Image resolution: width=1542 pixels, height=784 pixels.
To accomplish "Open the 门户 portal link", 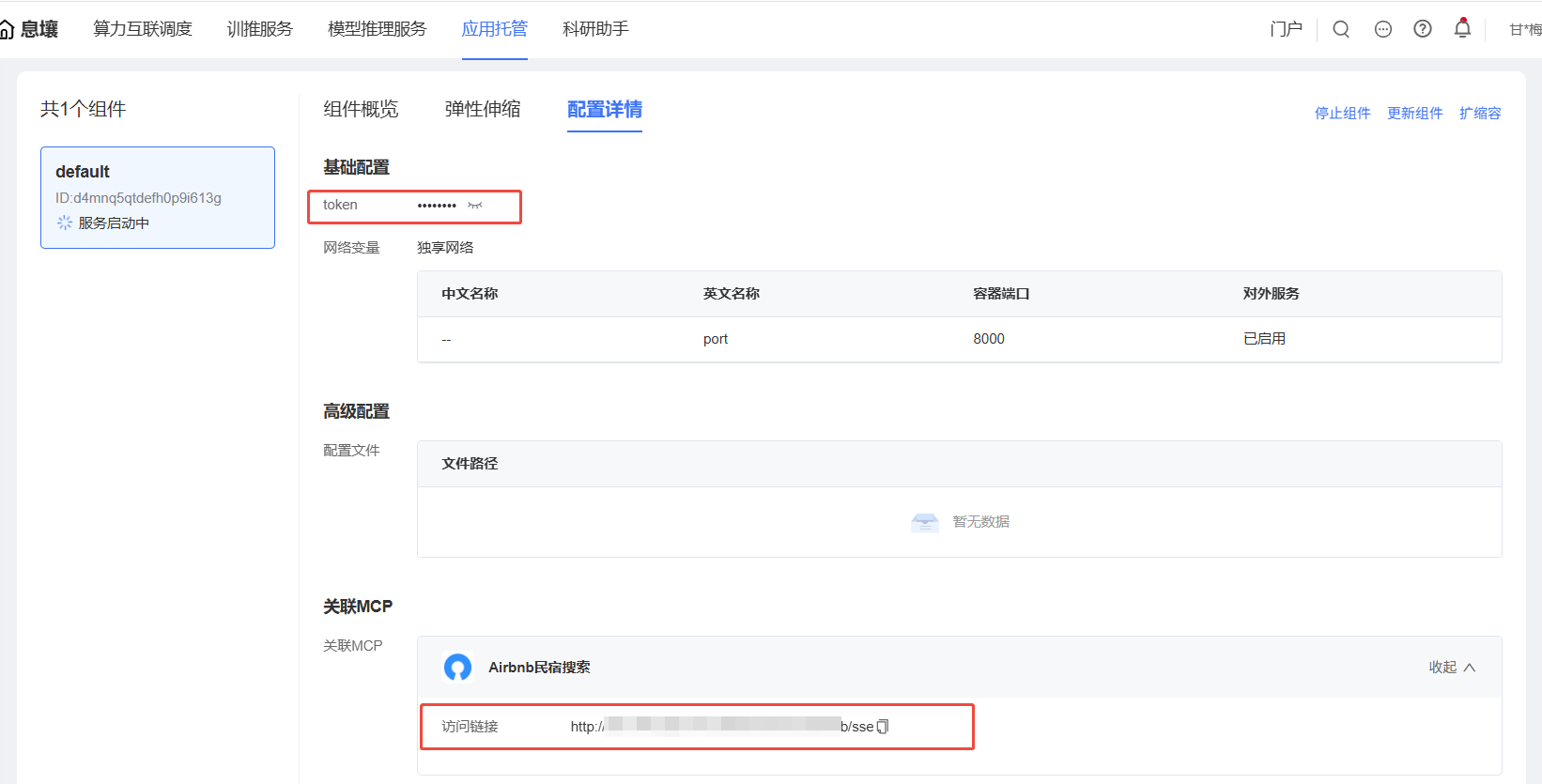I will coord(1286,29).
